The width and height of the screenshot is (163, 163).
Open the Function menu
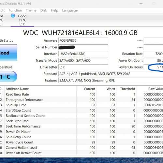point(15,10)
